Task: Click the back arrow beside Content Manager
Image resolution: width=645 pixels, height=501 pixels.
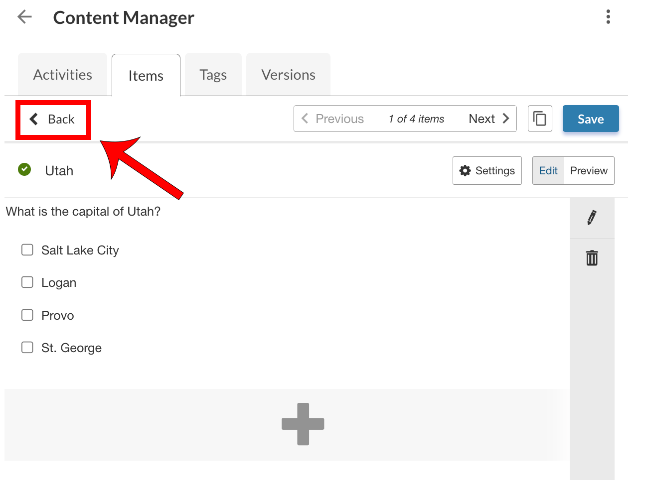Action: pyautogui.click(x=24, y=17)
